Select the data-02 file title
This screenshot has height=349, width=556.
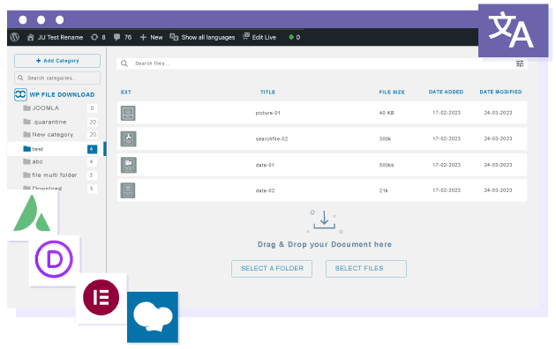click(265, 190)
